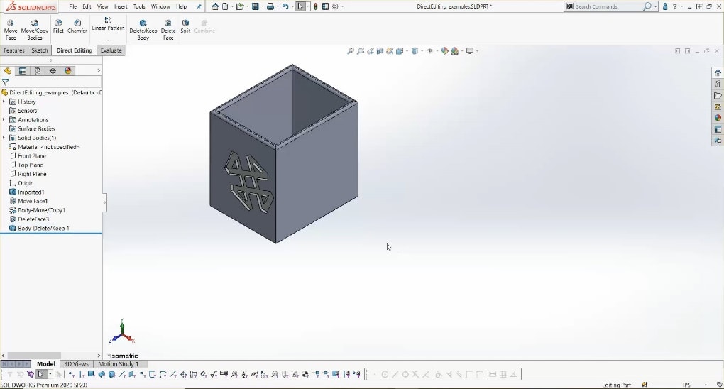Viewport: 724px width, 389px height.
Task: Open the DisplayManager tab icon
Action: (68, 71)
